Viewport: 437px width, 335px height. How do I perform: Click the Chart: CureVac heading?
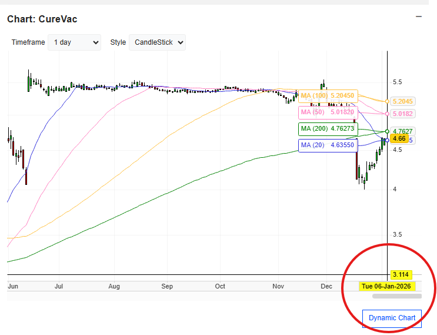[42, 19]
